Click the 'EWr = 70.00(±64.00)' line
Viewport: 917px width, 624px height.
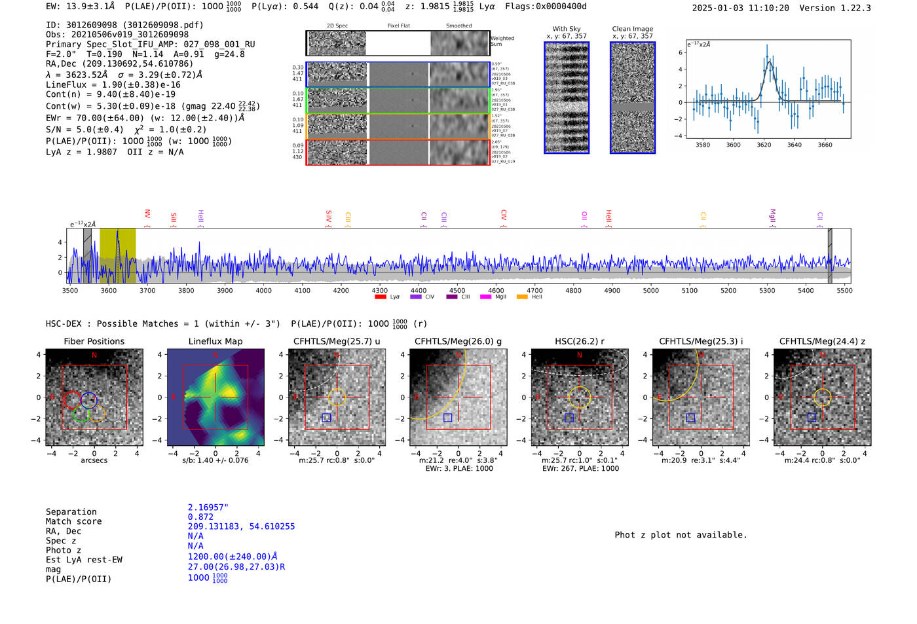(145, 119)
